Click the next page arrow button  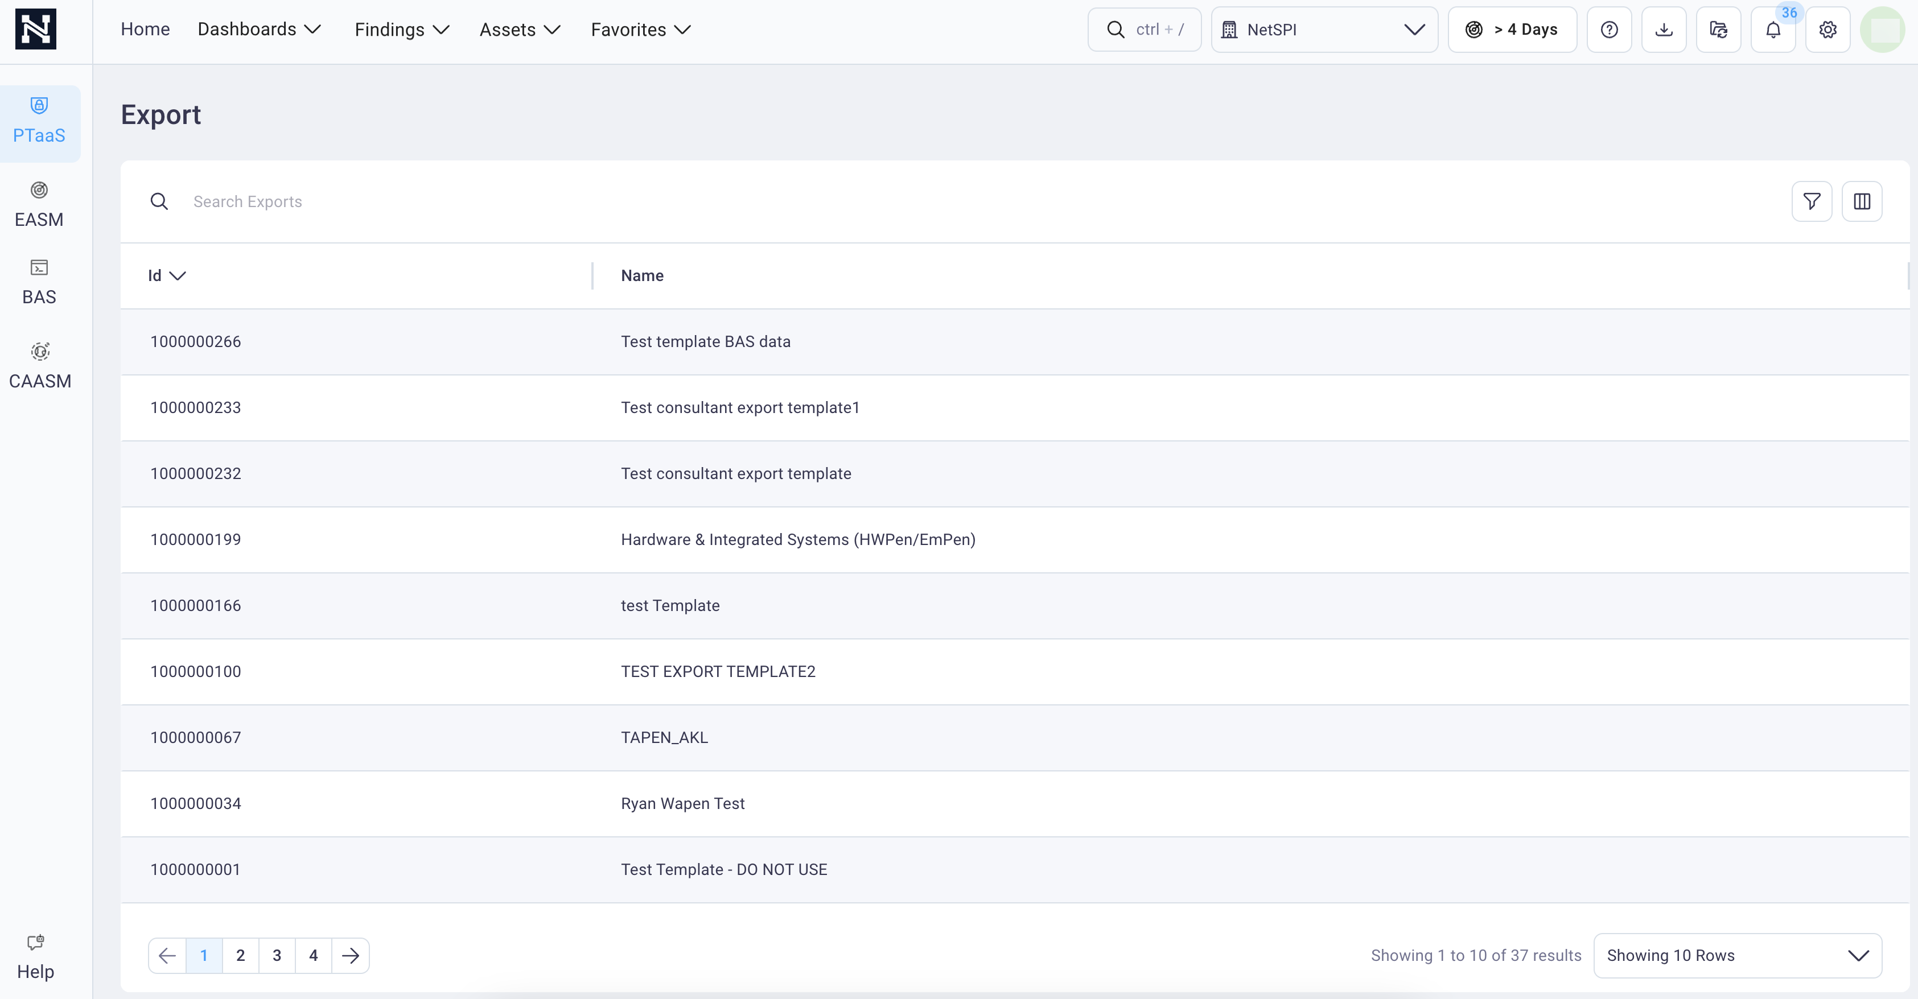350,955
